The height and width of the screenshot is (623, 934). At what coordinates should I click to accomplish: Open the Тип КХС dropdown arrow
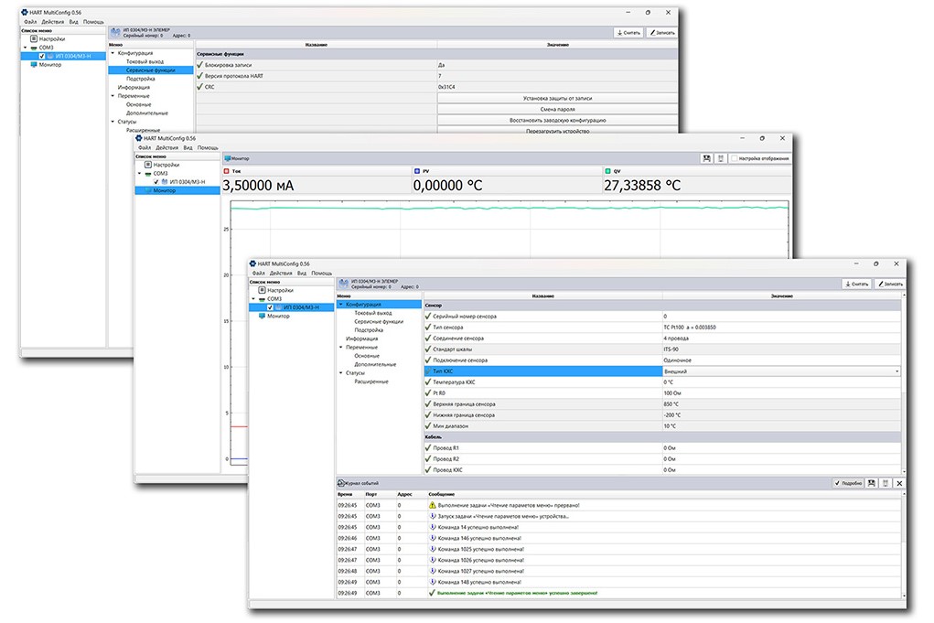point(896,371)
